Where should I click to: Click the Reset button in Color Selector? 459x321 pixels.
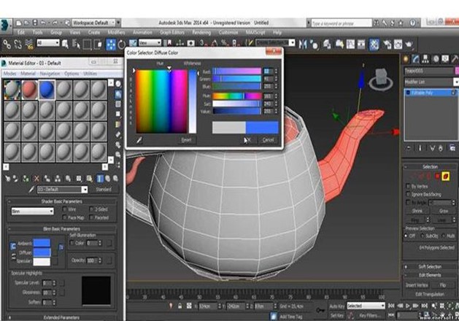(x=186, y=139)
